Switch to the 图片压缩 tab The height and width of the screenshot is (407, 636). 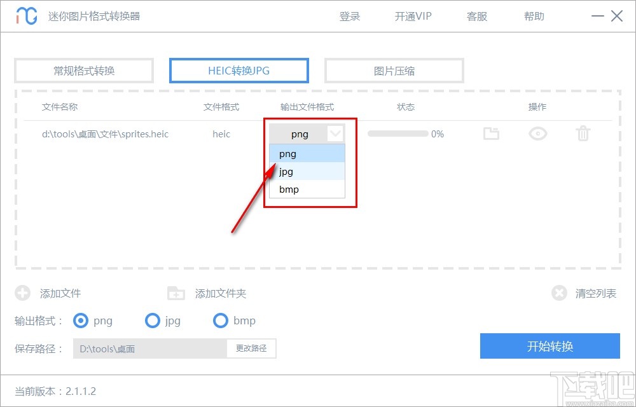pos(394,71)
